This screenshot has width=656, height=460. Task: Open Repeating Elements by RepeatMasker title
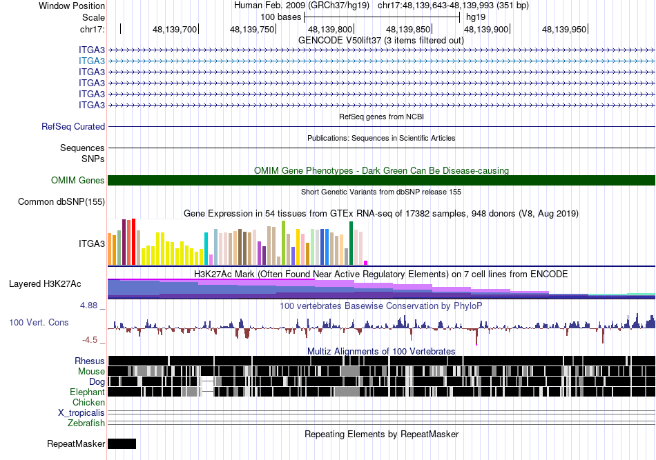381,434
